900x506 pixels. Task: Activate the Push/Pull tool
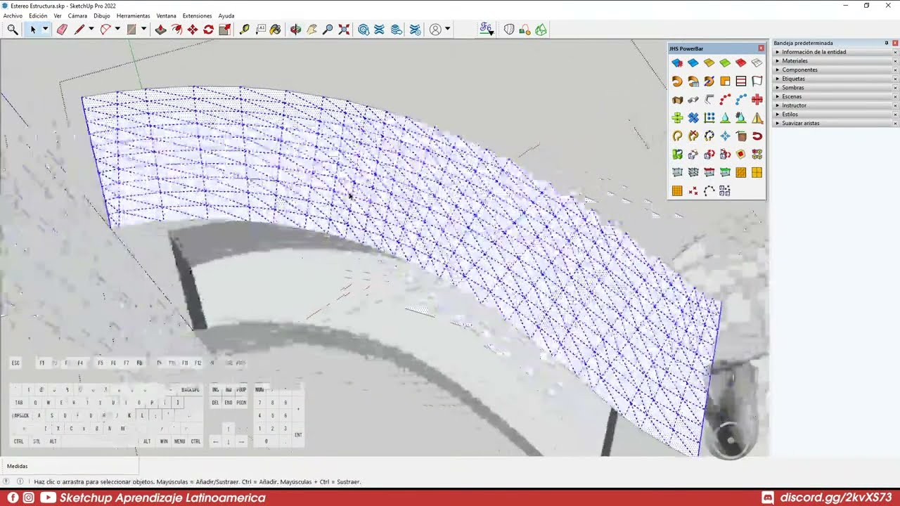(160, 30)
